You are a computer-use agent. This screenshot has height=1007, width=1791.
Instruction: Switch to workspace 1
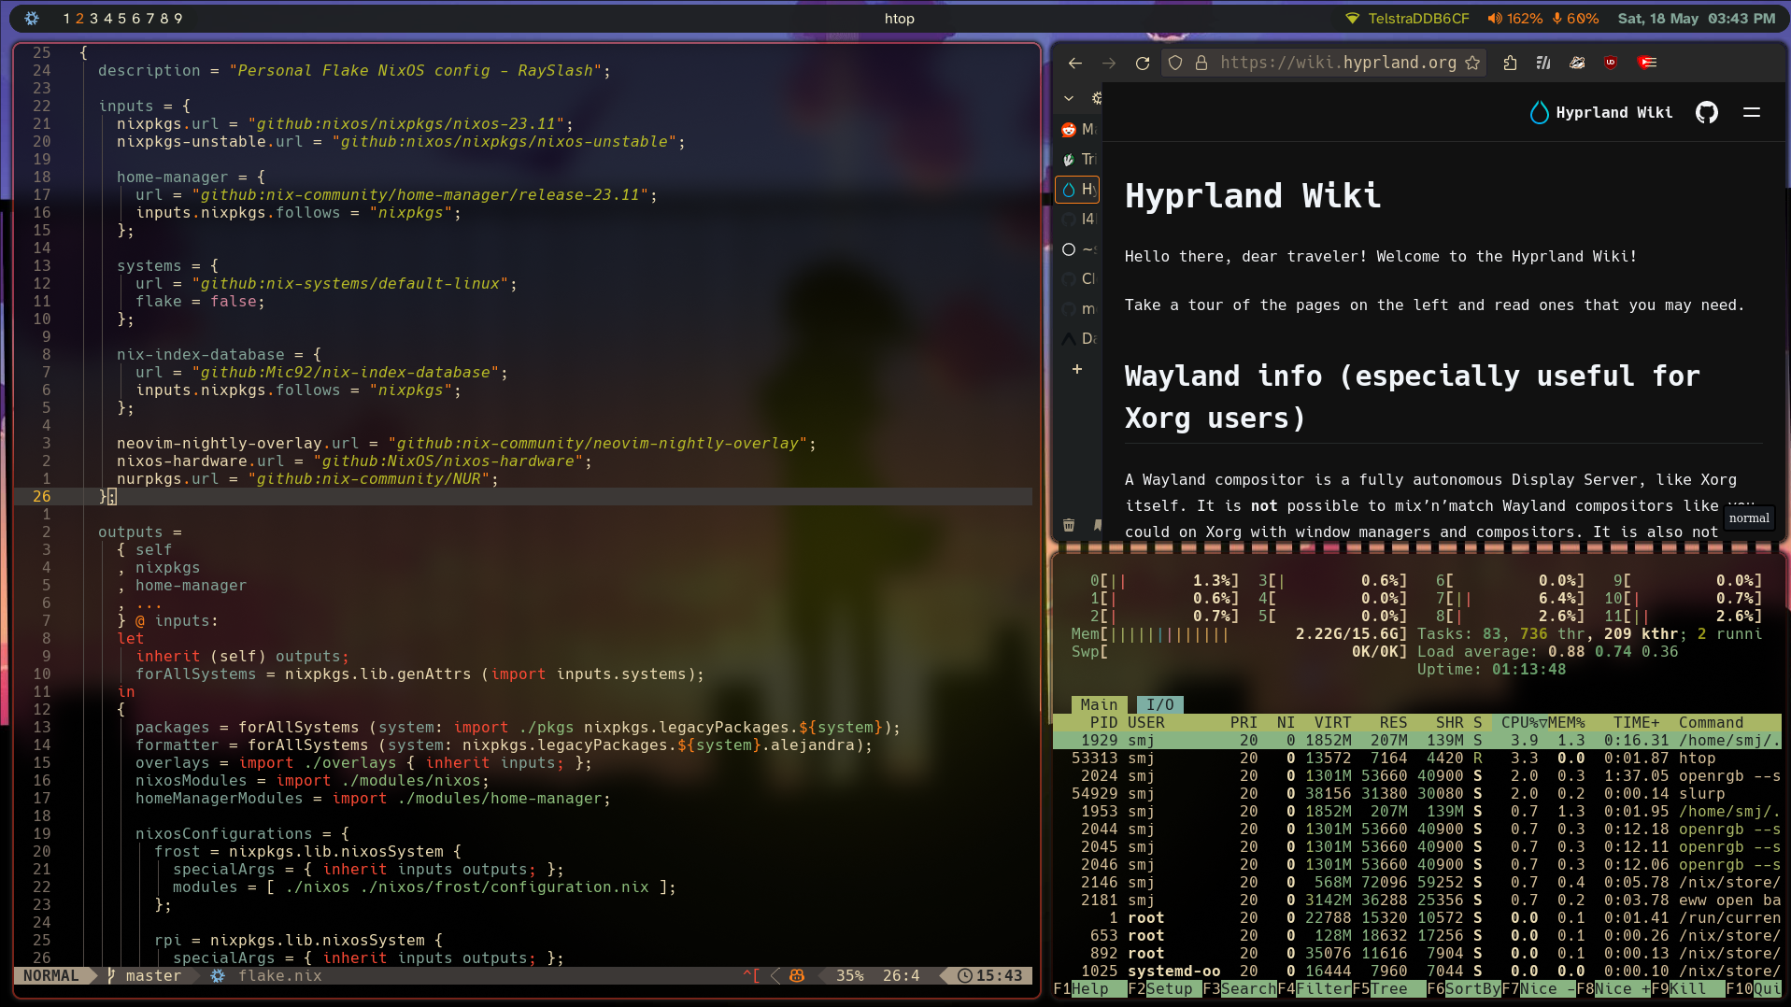[67, 19]
